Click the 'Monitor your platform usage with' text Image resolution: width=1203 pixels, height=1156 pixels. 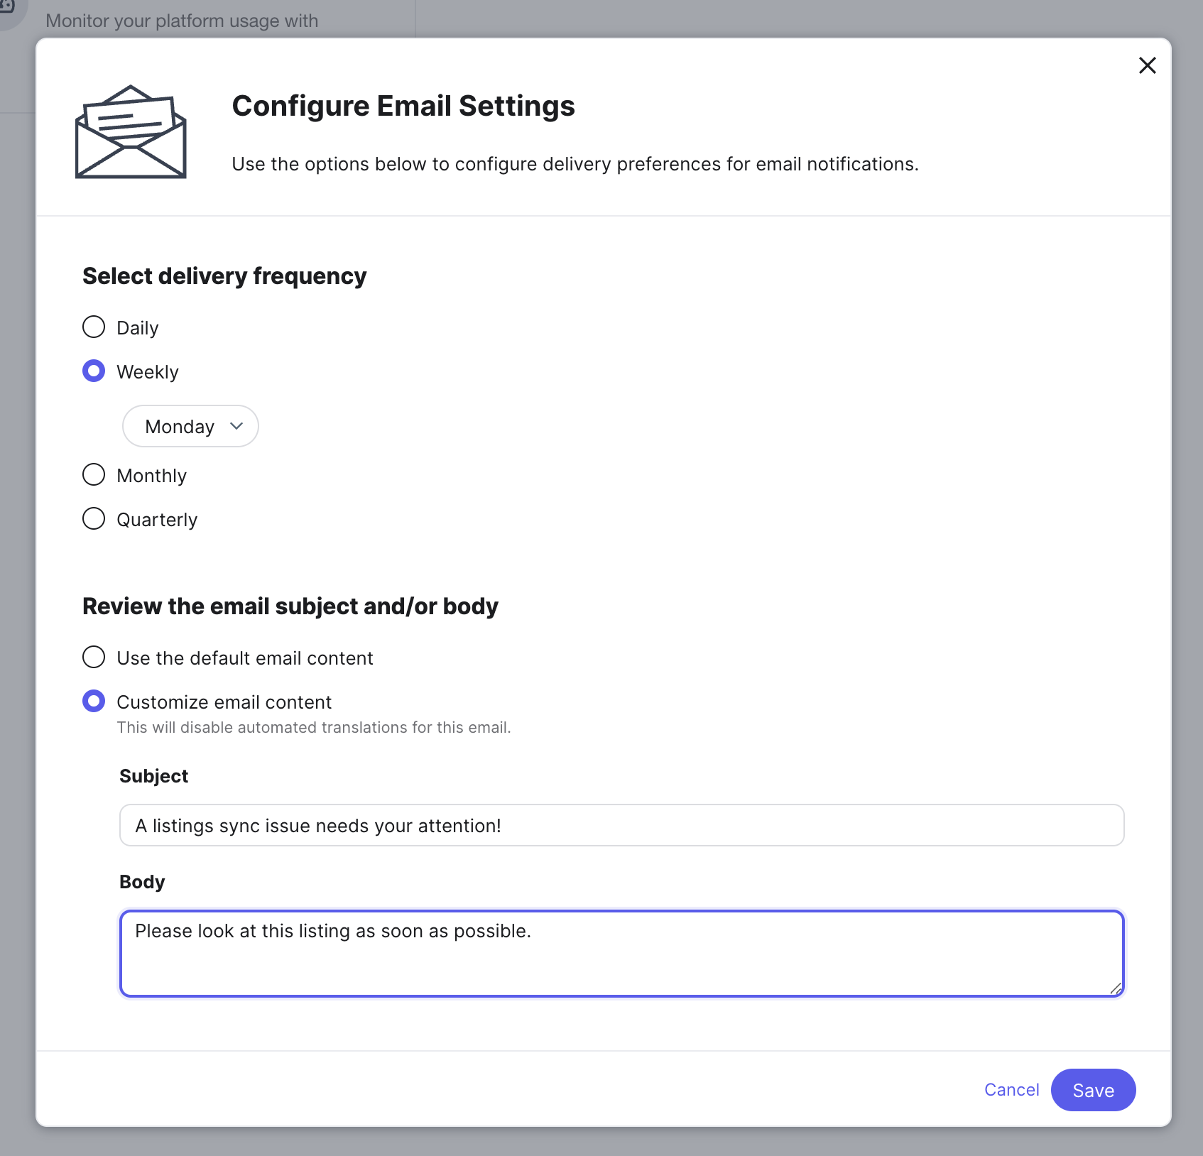pyautogui.click(x=182, y=21)
